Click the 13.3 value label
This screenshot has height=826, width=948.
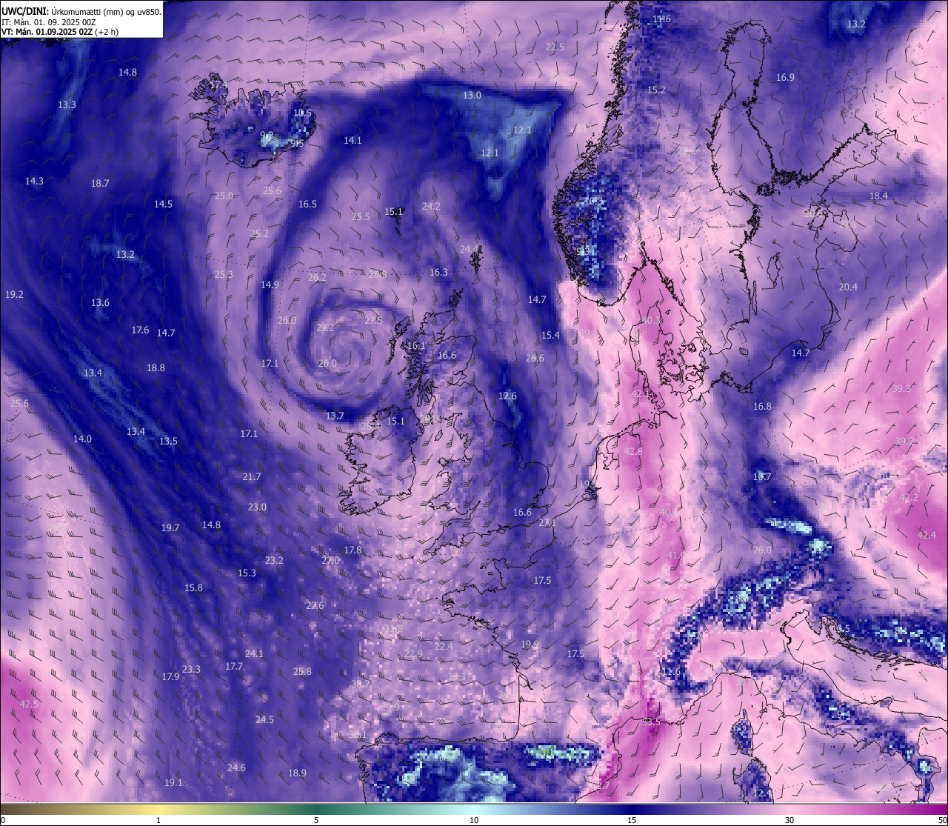(x=67, y=104)
